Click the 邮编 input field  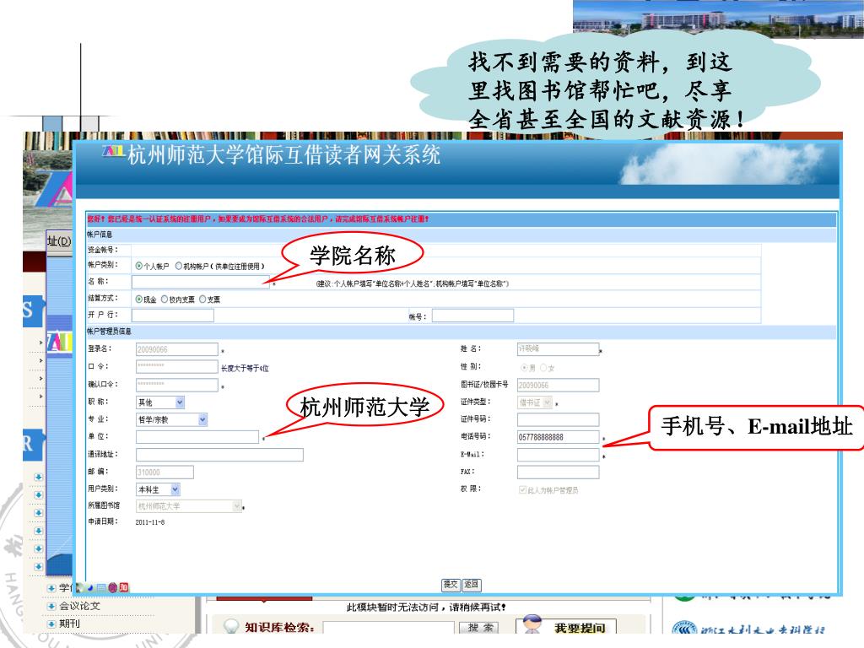click(x=165, y=472)
